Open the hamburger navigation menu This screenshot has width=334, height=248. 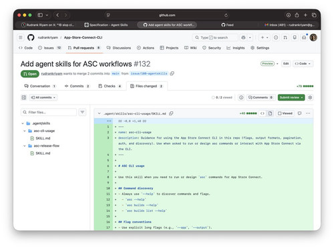(21, 37)
